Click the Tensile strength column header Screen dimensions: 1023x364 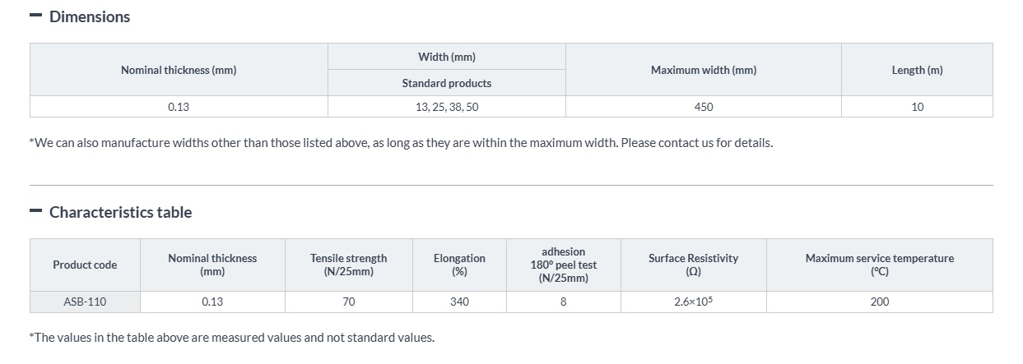pyautogui.click(x=348, y=265)
